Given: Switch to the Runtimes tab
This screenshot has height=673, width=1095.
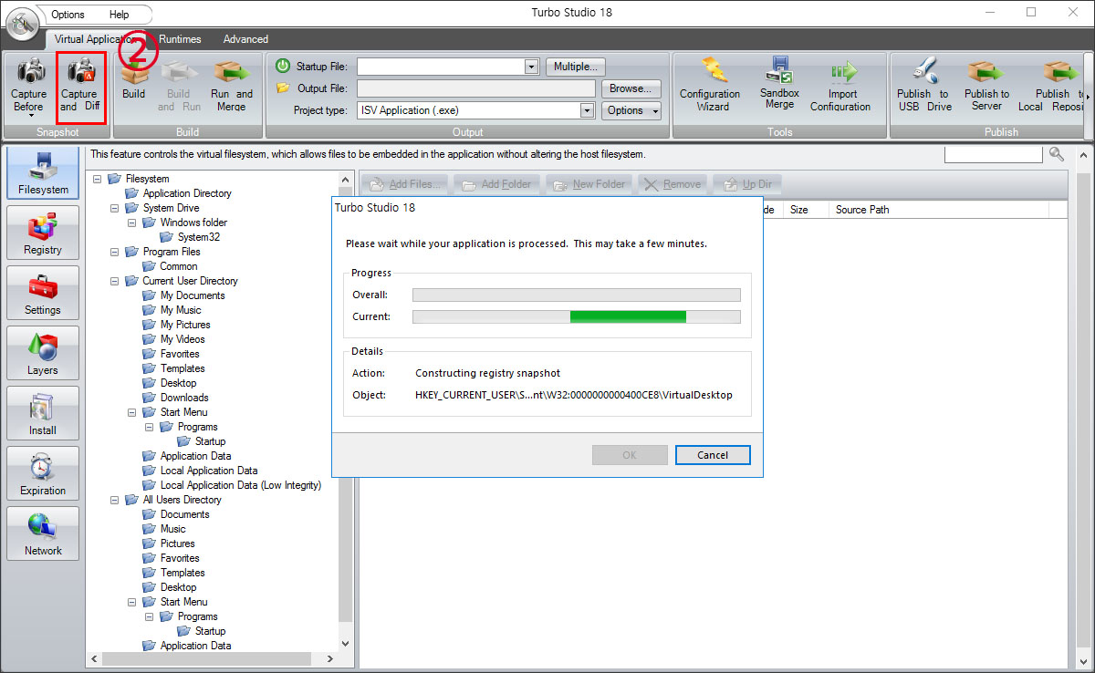Looking at the screenshot, I should (180, 39).
